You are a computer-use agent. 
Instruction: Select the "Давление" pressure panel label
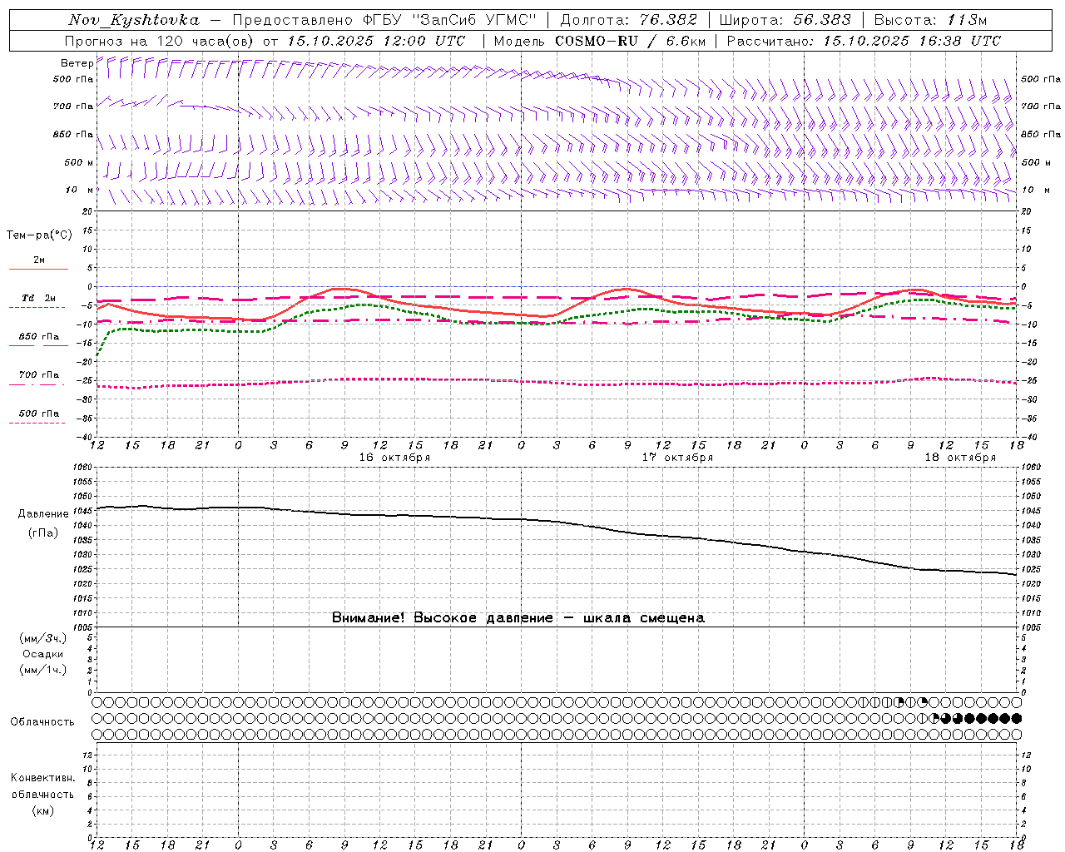[x=43, y=514]
